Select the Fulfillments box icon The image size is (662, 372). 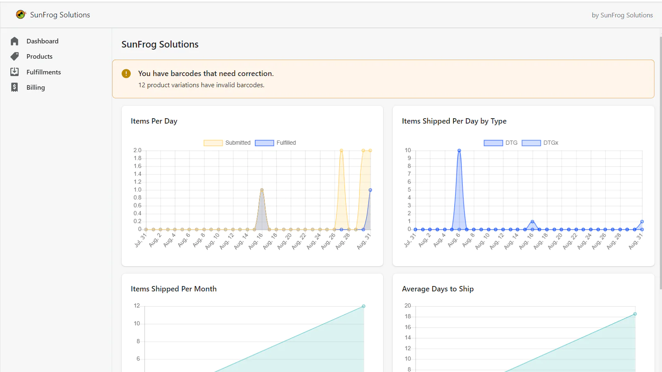point(14,72)
